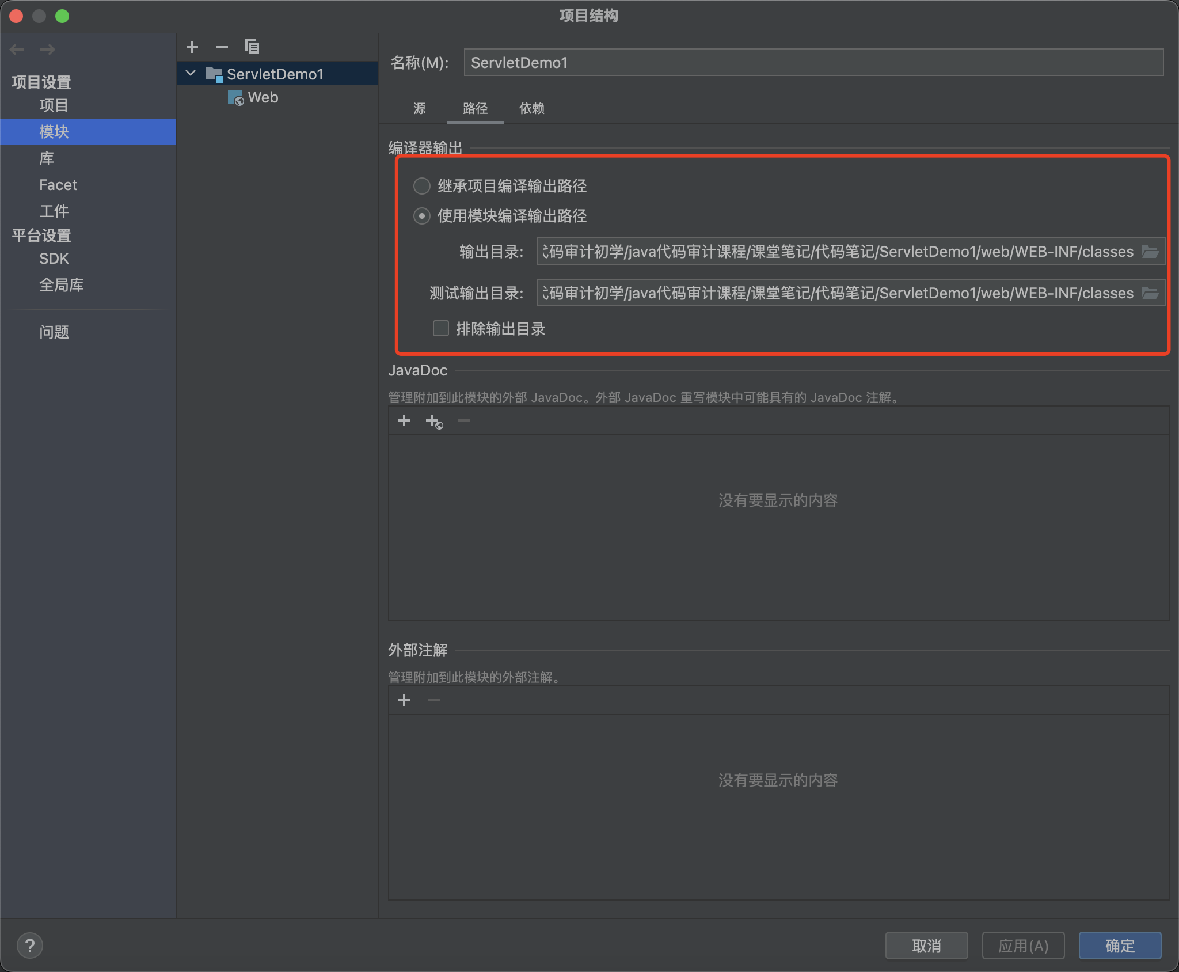Click the 名称 module name field
The width and height of the screenshot is (1179, 972).
coord(813,63)
